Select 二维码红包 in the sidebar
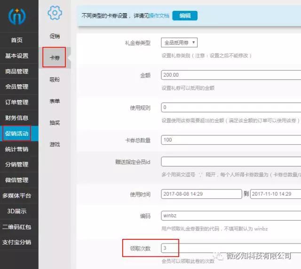Image resolution: width=301 pixels, height=269 pixels. [x=17, y=227]
